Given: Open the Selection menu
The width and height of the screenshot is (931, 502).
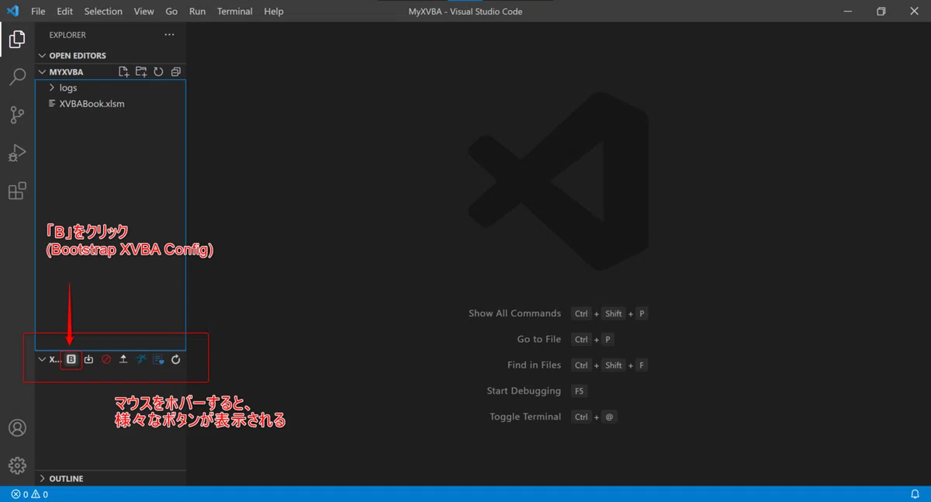Looking at the screenshot, I should pyautogui.click(x=103, y=12).
